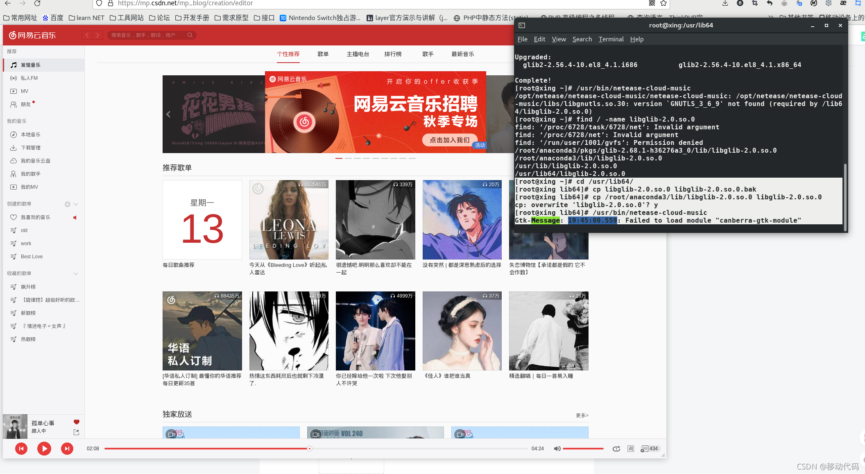
Task: Click the song playback progress bar
Action: click(309, 448)
